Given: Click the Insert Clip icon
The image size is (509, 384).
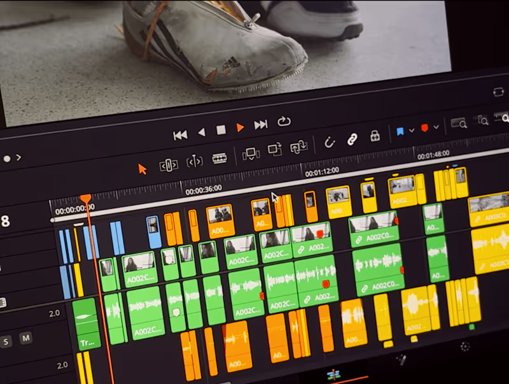Looking at the screenshot, I should click(251, 153).
